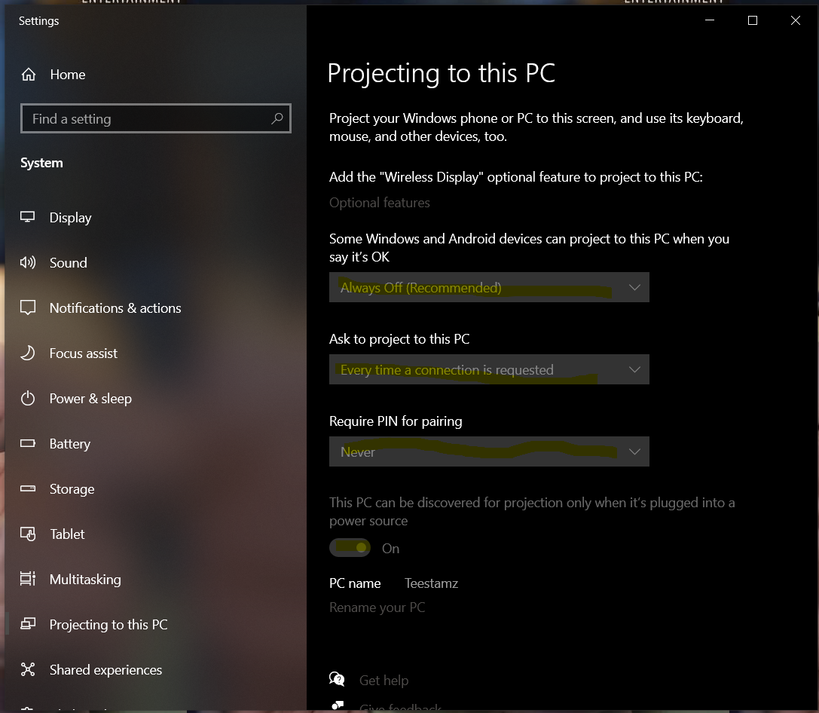Click the Battery icon in sidebar
This screenshot has width=819, height=713.
coord(28,443)
